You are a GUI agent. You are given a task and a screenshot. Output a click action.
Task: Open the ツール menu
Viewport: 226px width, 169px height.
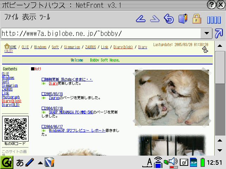[44, 17]
